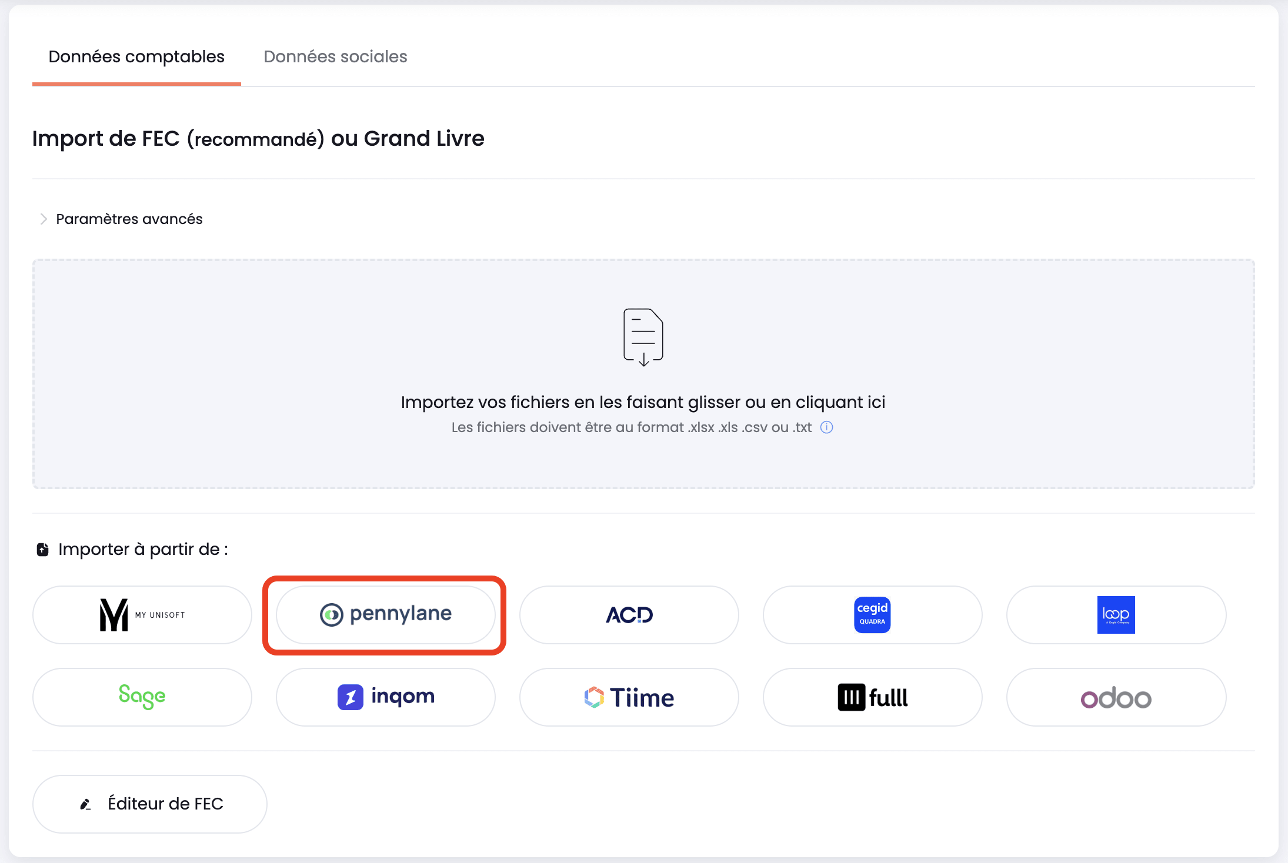Screen dimensions: 1288x863
Task: Pick inqom as import source
Action: pos(385,697)
